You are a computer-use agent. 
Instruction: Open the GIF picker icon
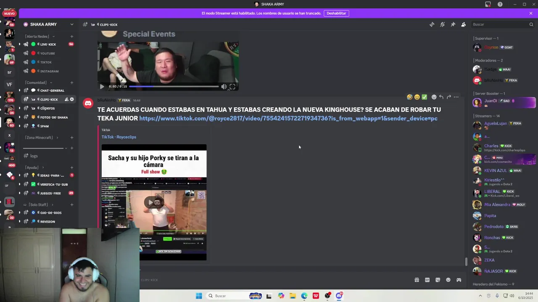pyautogui.click(x=427, y=280)
